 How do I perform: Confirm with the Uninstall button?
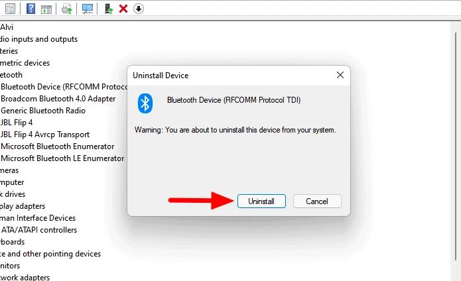coord(261,201)
